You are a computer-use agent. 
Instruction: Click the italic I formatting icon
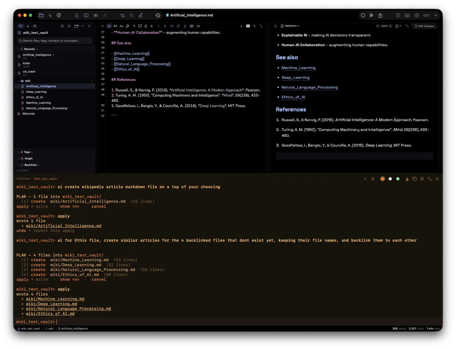coord(158,26)
